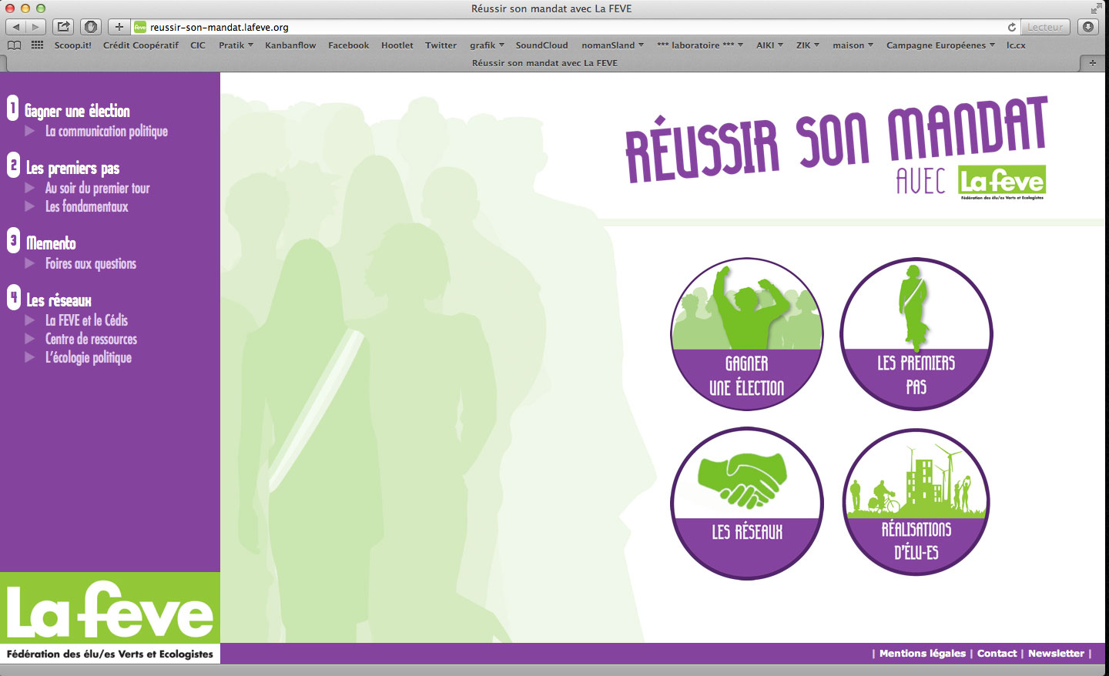Click the arrow beside Foires aux questions
1109x676 pixels.
[x=30, y=263]
